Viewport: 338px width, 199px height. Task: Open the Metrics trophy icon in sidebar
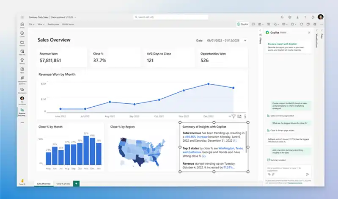point(22,61)
